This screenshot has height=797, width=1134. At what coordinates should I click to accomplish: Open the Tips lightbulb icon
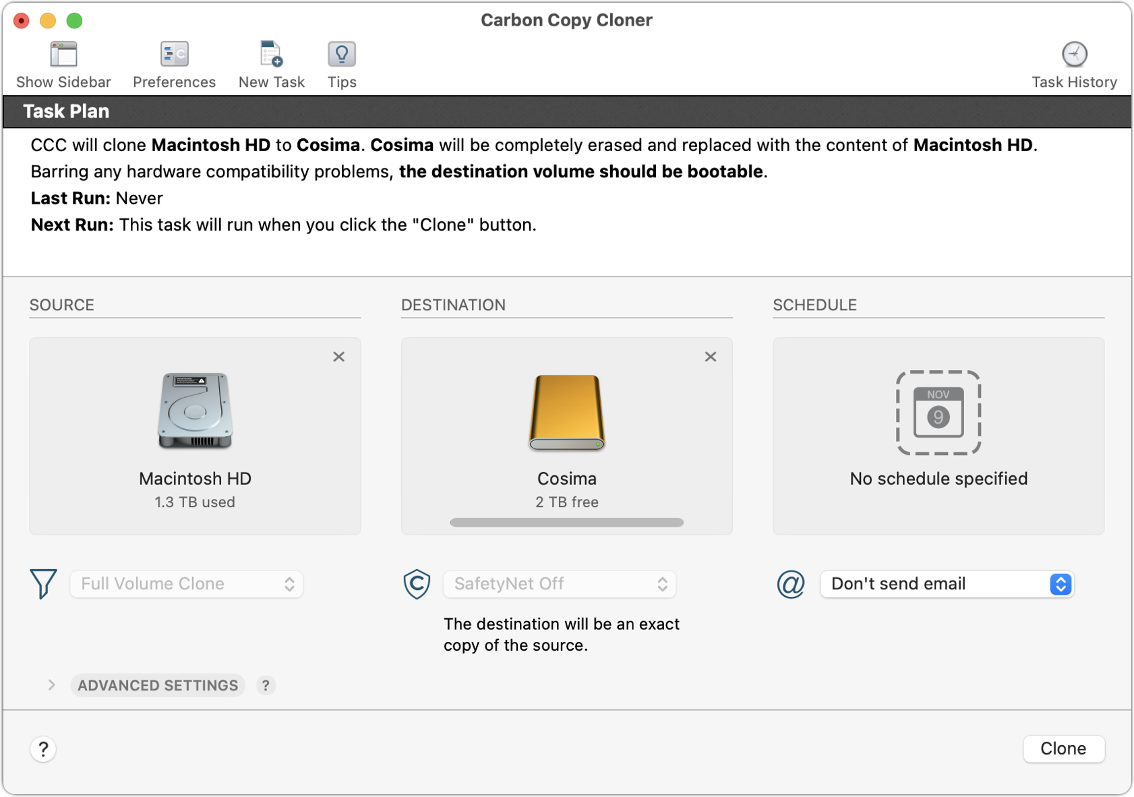pos(342,55)
